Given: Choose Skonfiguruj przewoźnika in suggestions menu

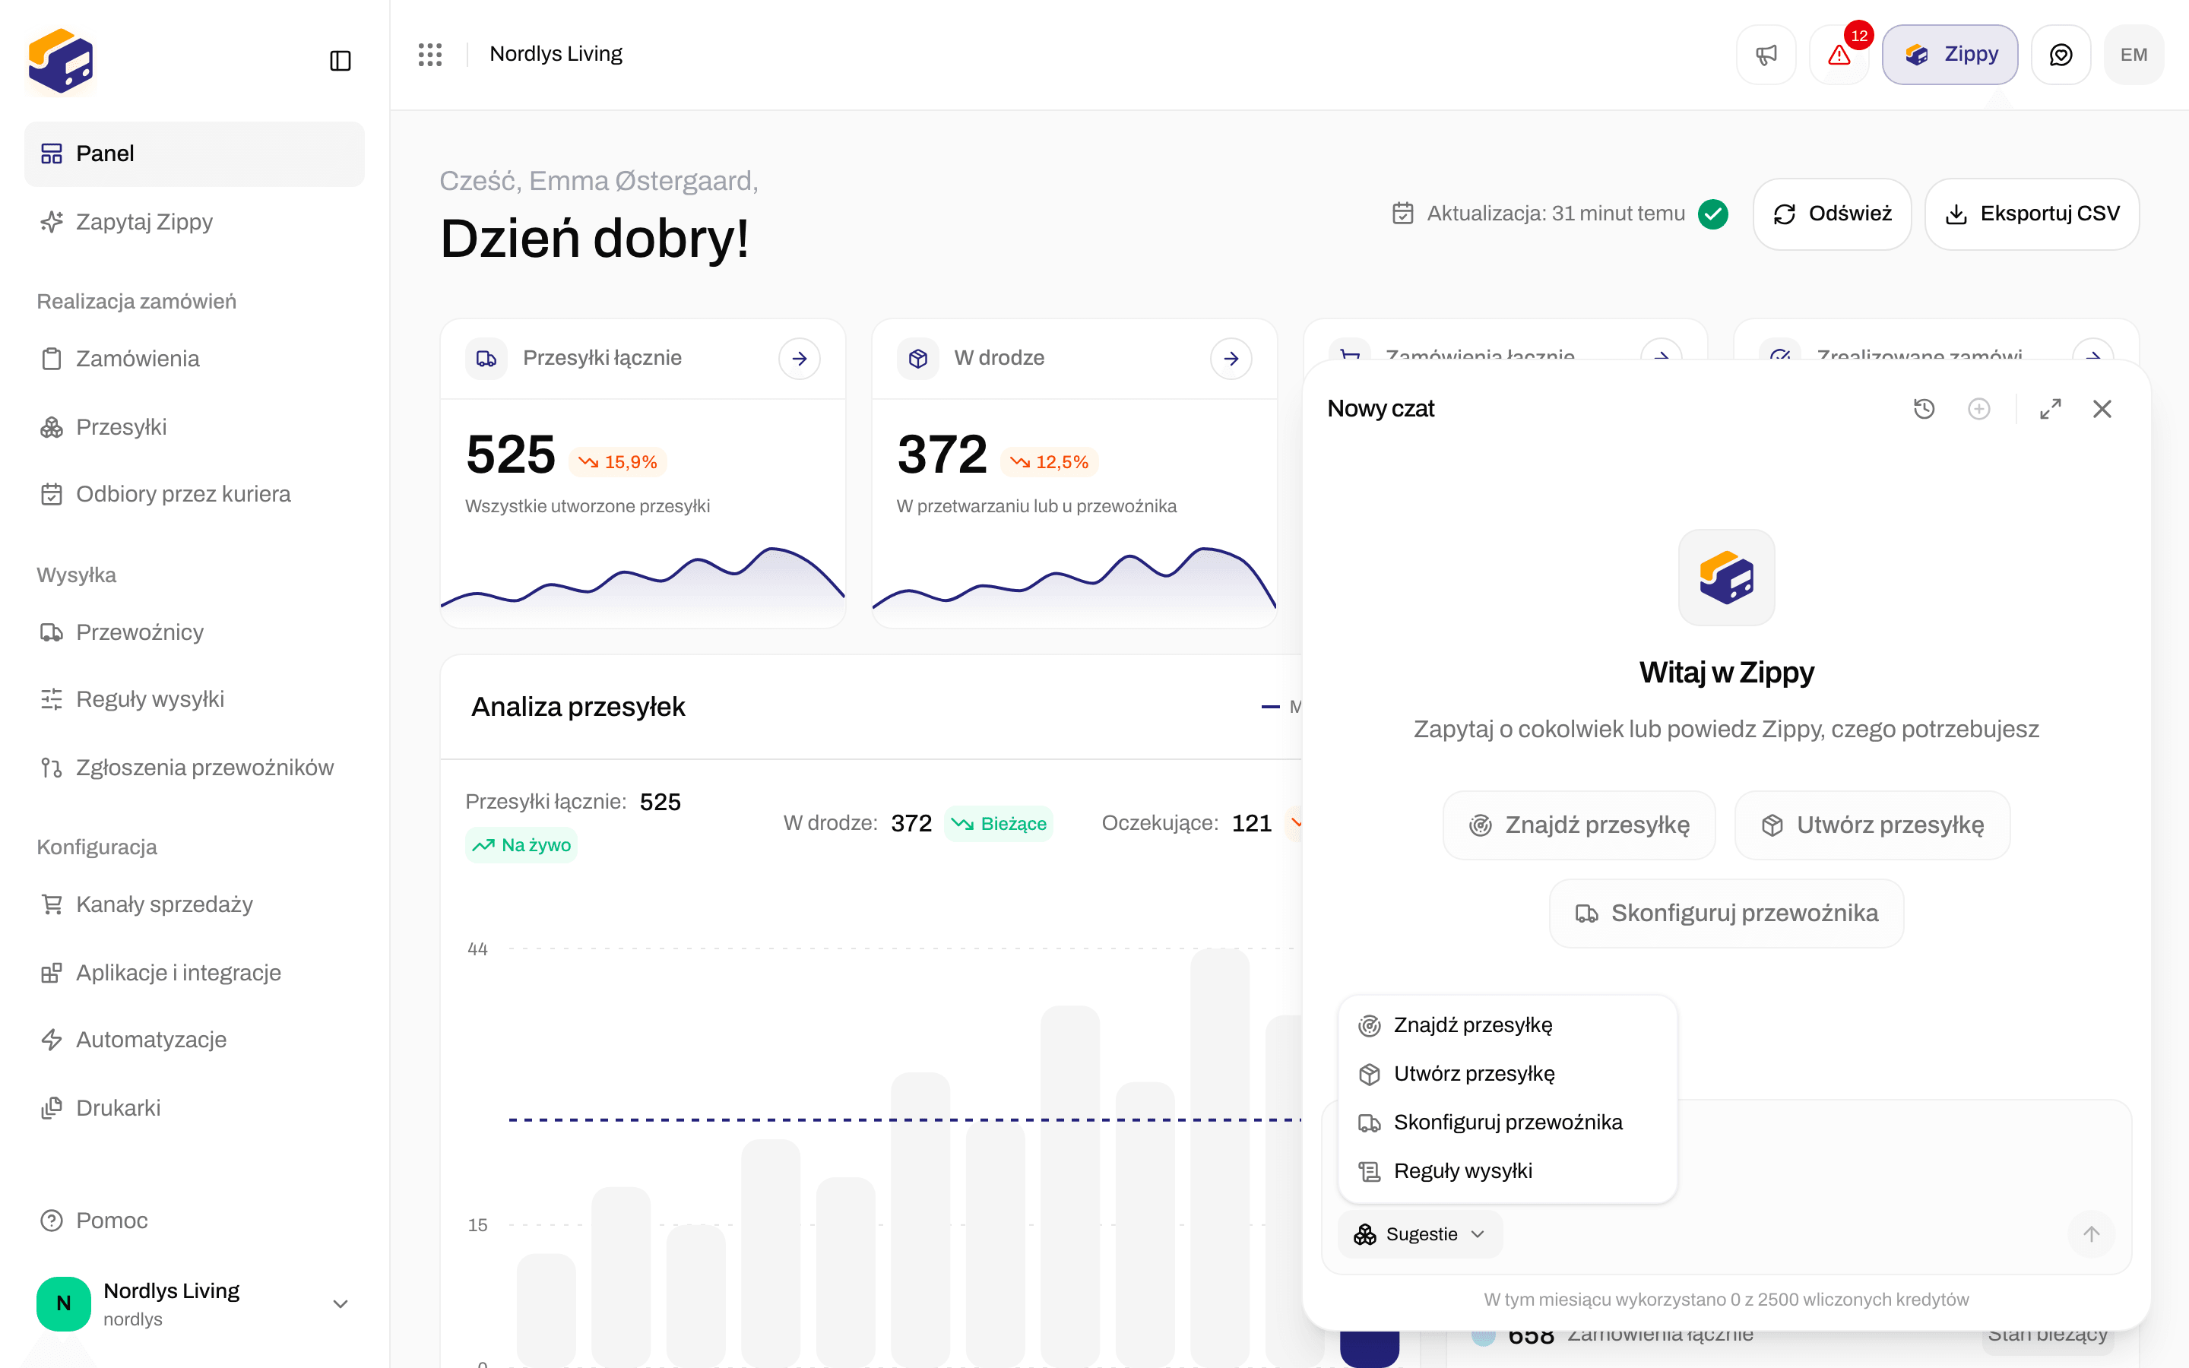Looking at the screenshot, I should pyautogui.click(x=1507, y=1122).
